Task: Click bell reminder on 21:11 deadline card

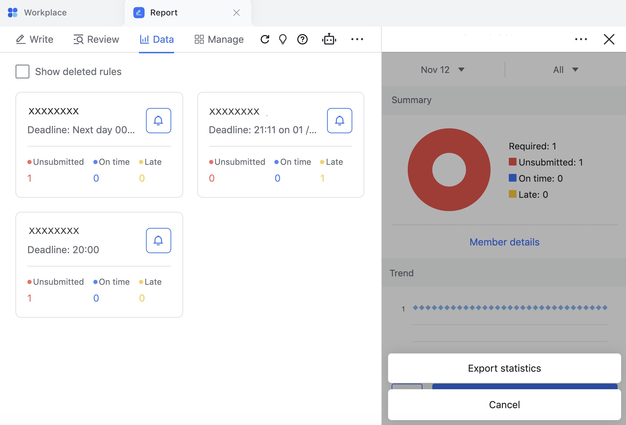Action: tap(339, 121)
